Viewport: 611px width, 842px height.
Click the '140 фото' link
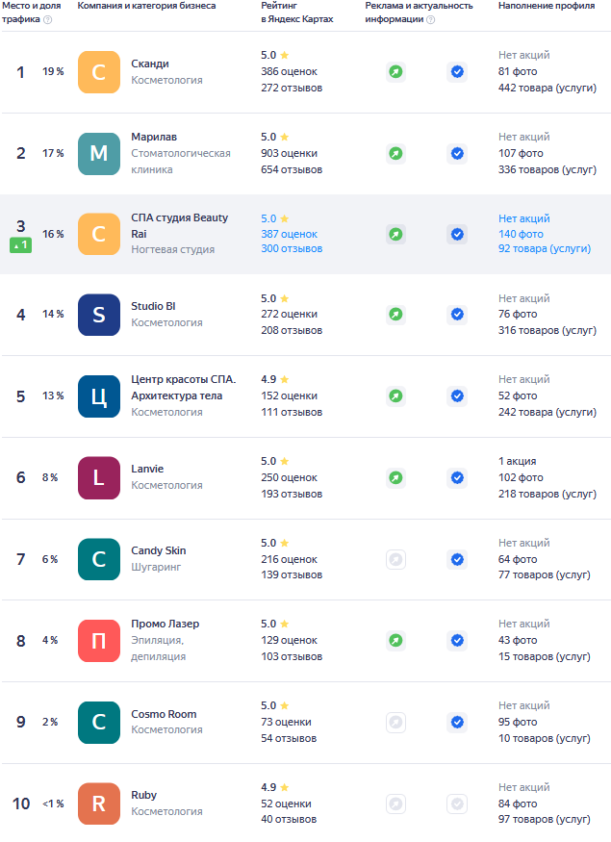[521, 234]
